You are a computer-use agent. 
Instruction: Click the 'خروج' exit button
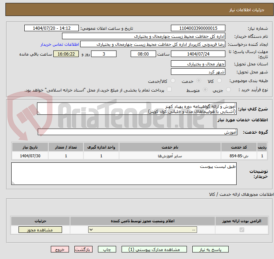coord(60,250)
